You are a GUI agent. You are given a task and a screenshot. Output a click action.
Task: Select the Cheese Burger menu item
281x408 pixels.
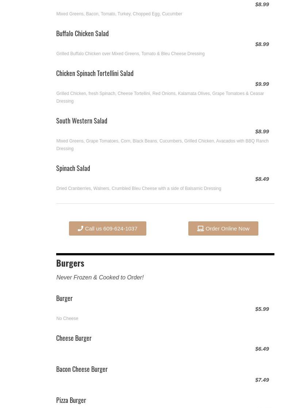click(x=74, y=338)
